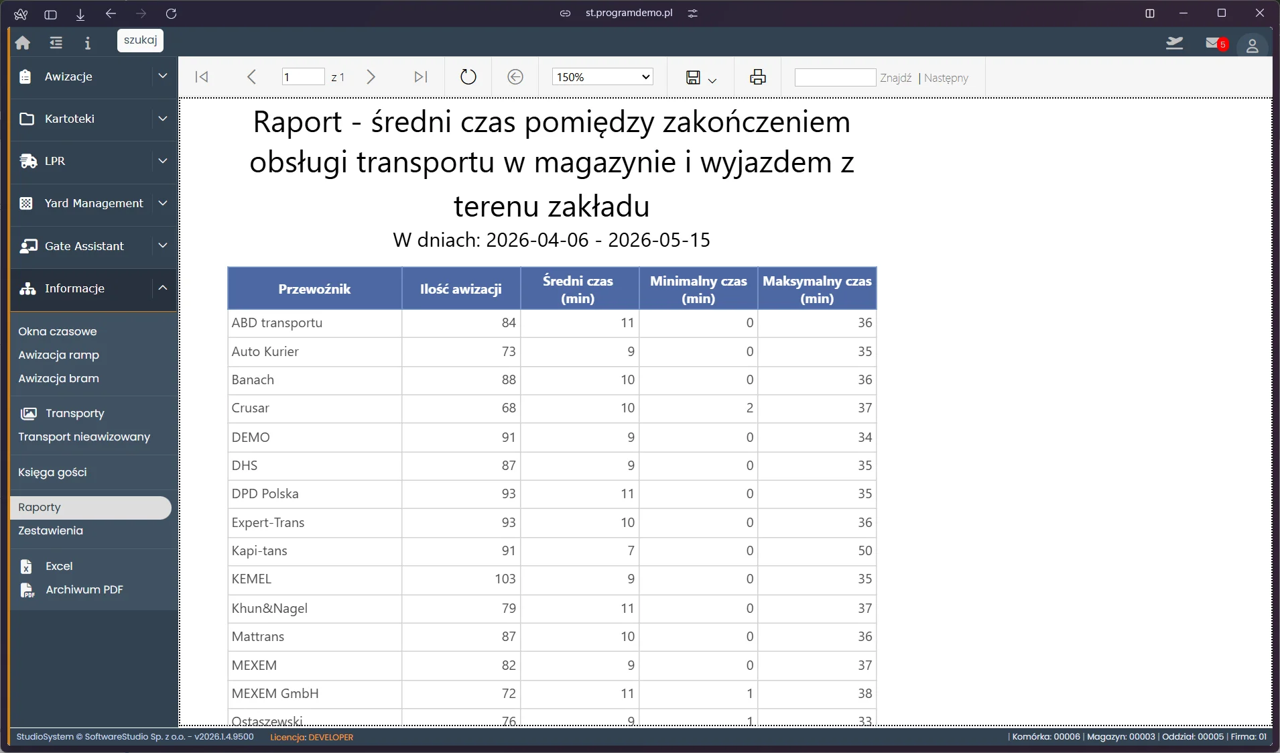Click the KEMEL row name

[251, 579]
